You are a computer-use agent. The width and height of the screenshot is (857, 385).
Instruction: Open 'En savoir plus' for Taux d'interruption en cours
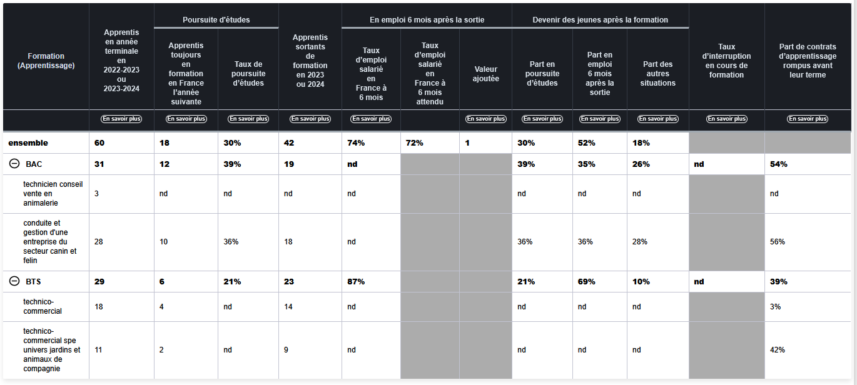[726, 119]
